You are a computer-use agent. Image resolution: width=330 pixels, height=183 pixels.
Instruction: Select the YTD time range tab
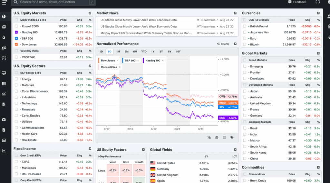tap(144, 52)
